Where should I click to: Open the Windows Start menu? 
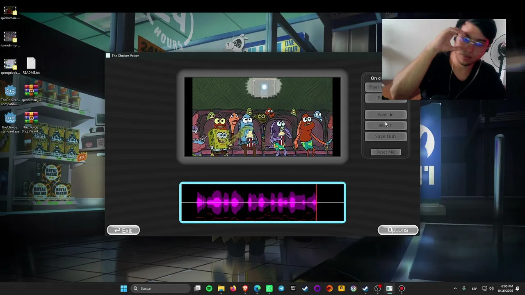(123, 288)
